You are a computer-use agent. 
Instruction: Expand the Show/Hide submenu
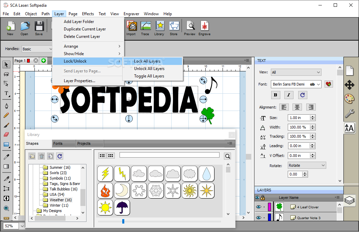tap(88, 54)
